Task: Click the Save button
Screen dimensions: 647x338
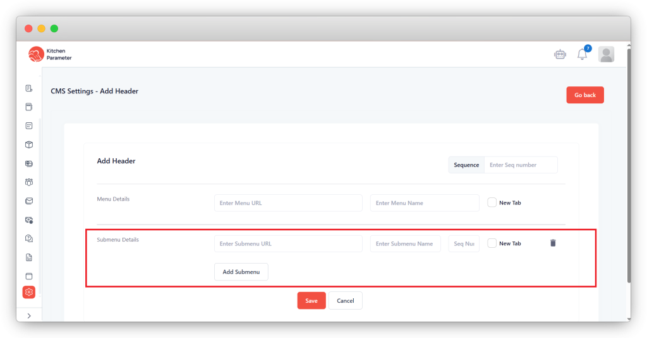Action: point(311,301)
